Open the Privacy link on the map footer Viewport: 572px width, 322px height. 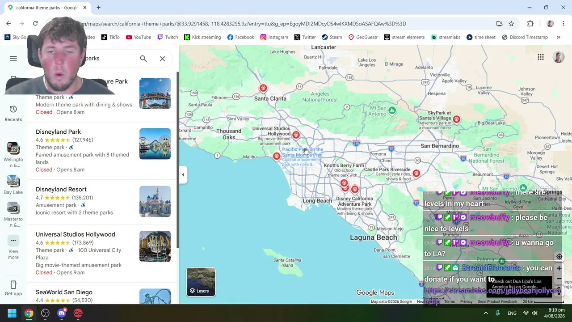(466, 301)
